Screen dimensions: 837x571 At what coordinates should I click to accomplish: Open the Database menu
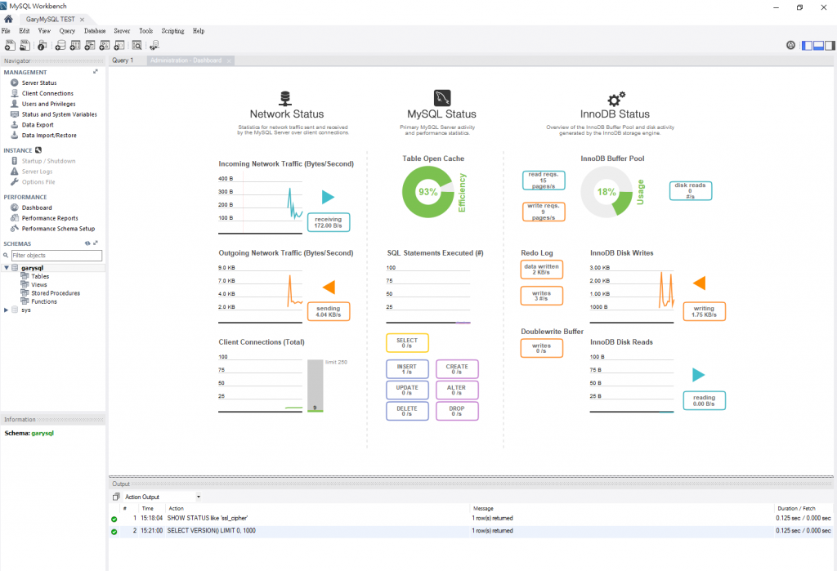tap(95, 31)
